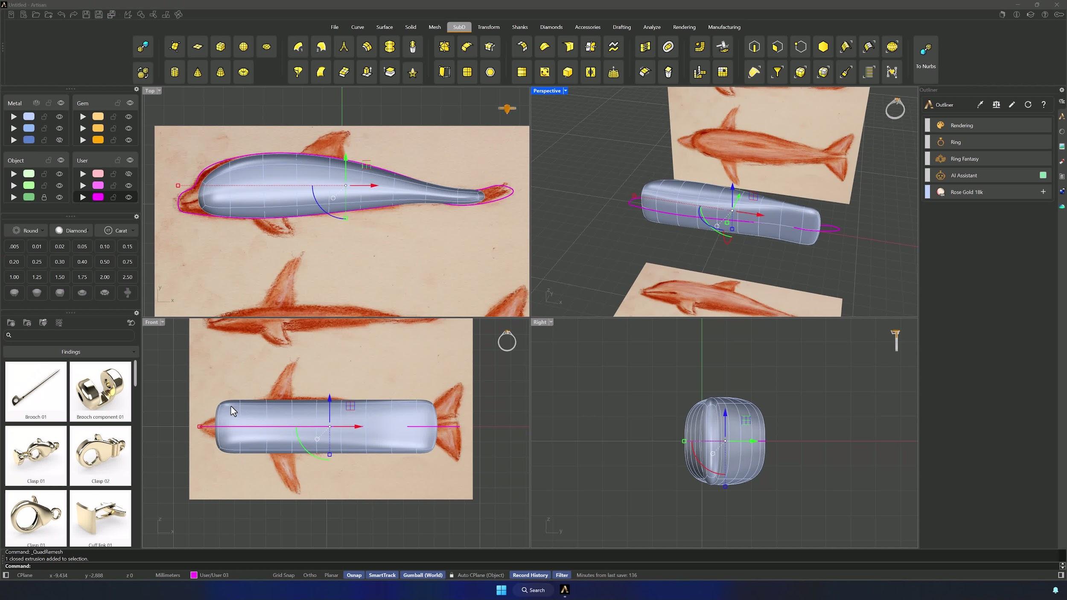Click the Outliner refresh icon
1067x600 pixels.
1028,105
